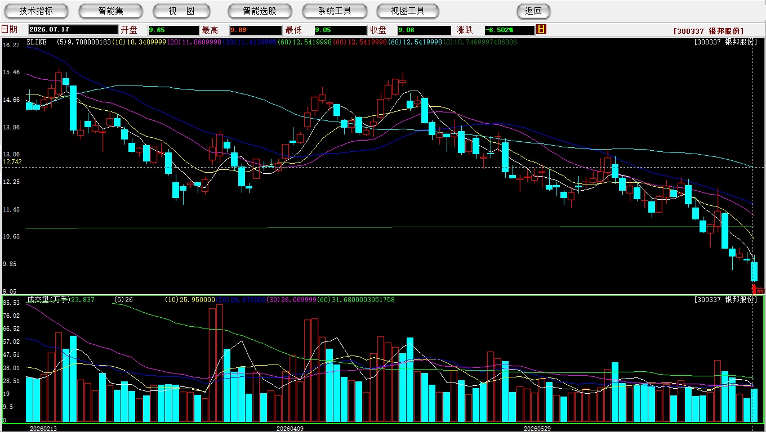Open 智能选股 stock screener
Viewport: 766px width, 432px height.
click(x=260, y=11)
